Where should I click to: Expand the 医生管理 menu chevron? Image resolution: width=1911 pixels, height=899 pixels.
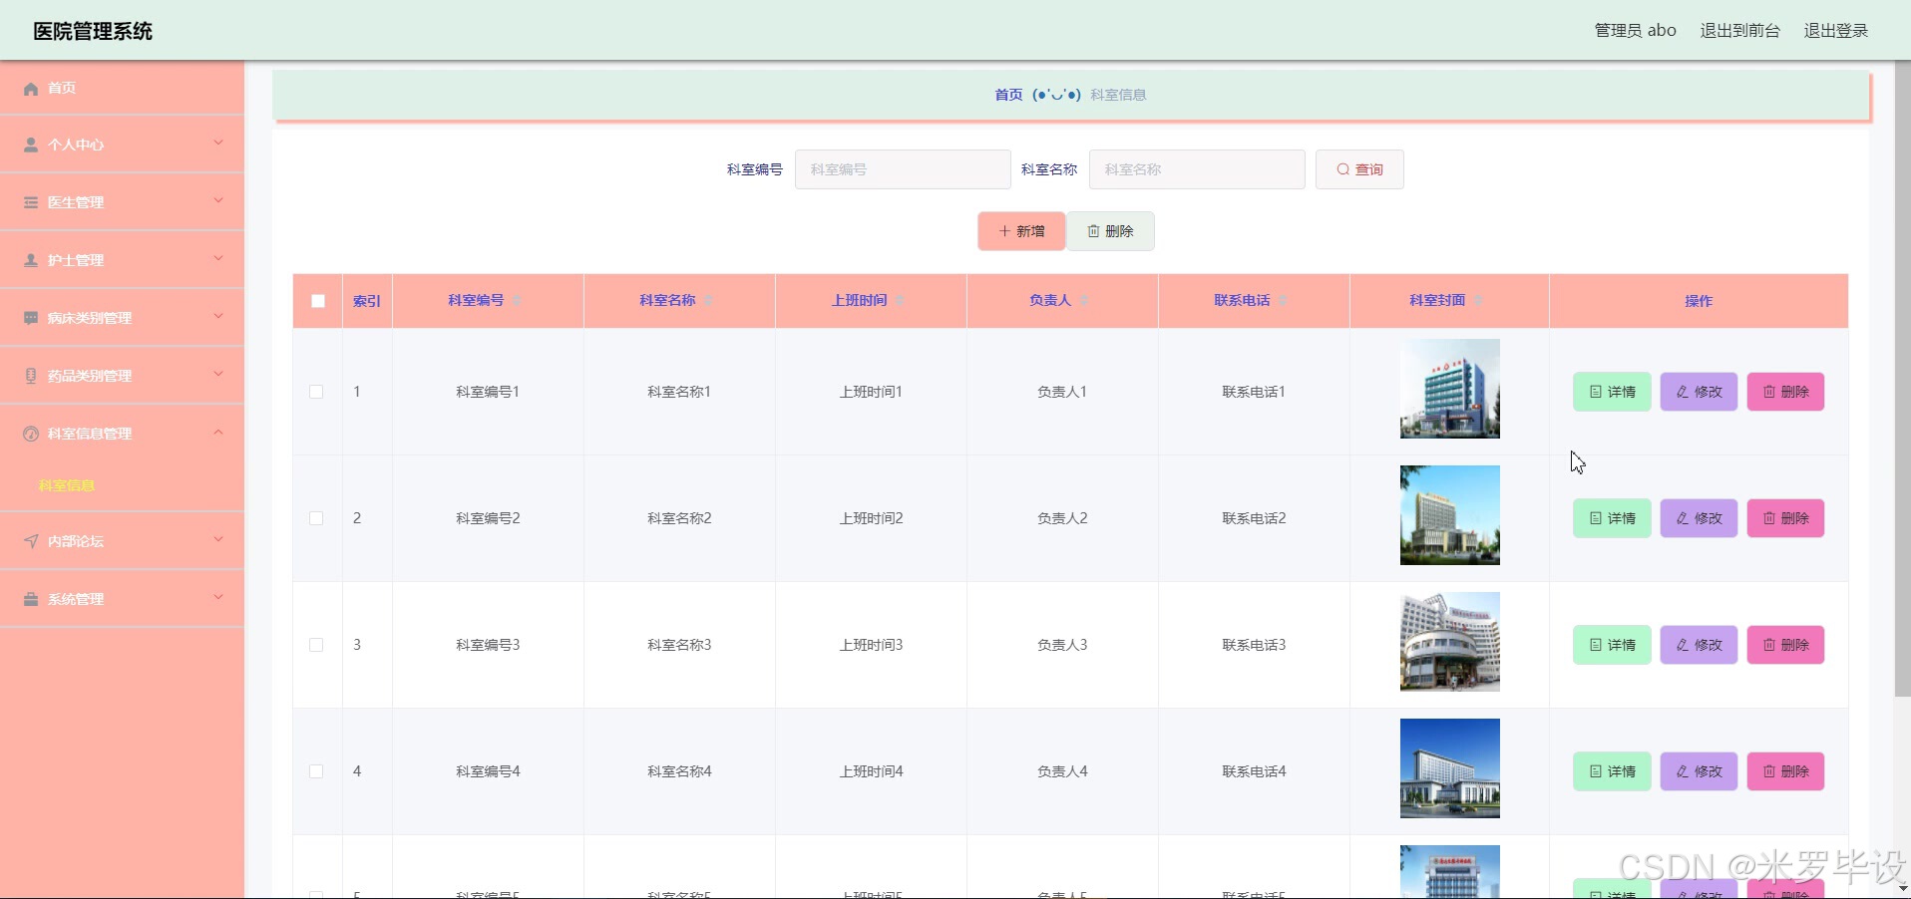(218, 201)
